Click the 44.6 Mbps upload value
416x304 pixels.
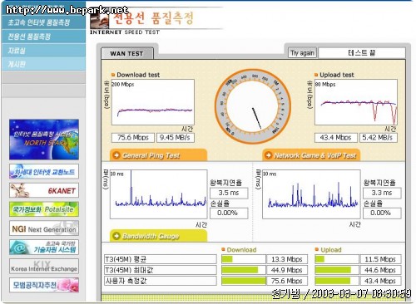380,270
